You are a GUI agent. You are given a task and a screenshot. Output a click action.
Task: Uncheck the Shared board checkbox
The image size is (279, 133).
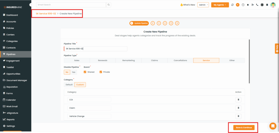pos(85,72)
